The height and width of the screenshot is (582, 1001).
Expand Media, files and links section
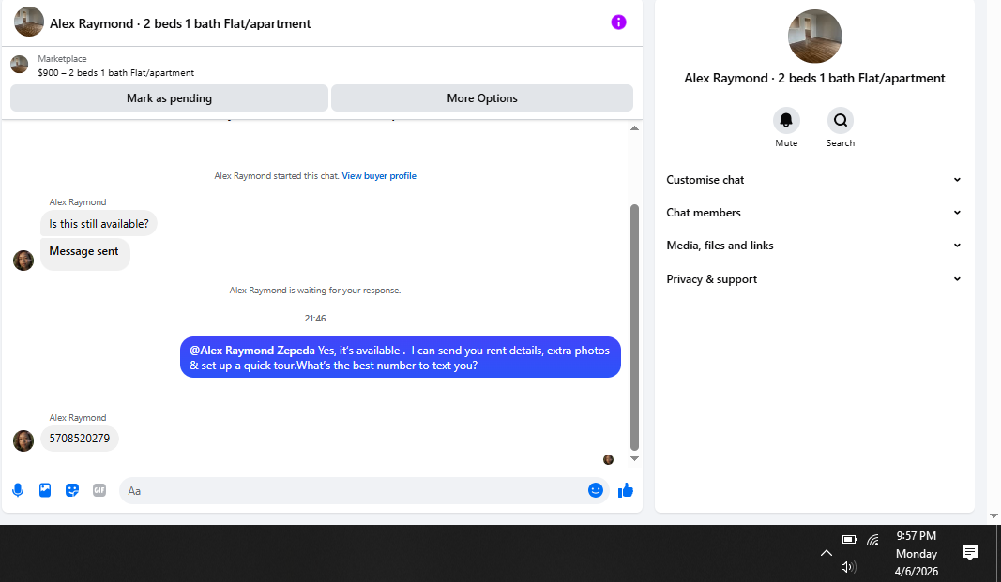pos(814,246)
